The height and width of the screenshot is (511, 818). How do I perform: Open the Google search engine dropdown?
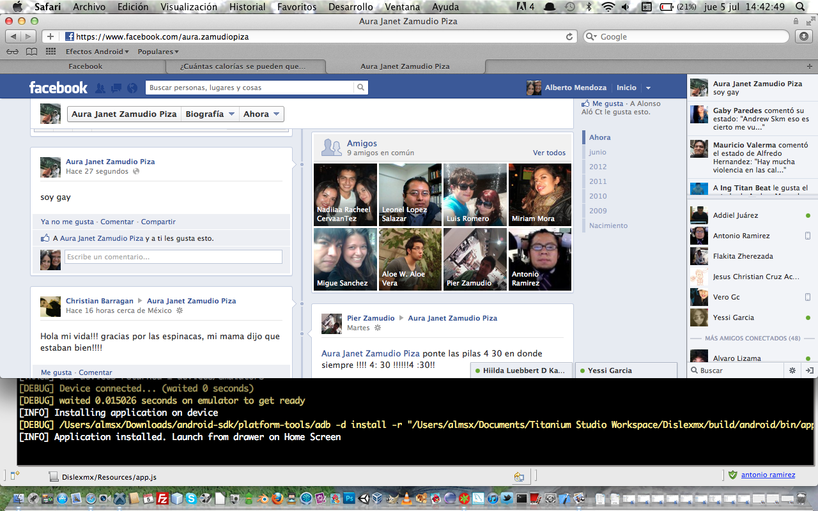coord(591,36)
